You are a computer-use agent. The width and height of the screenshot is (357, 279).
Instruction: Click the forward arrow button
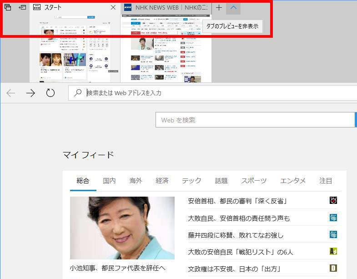click(x=30, y=93)
